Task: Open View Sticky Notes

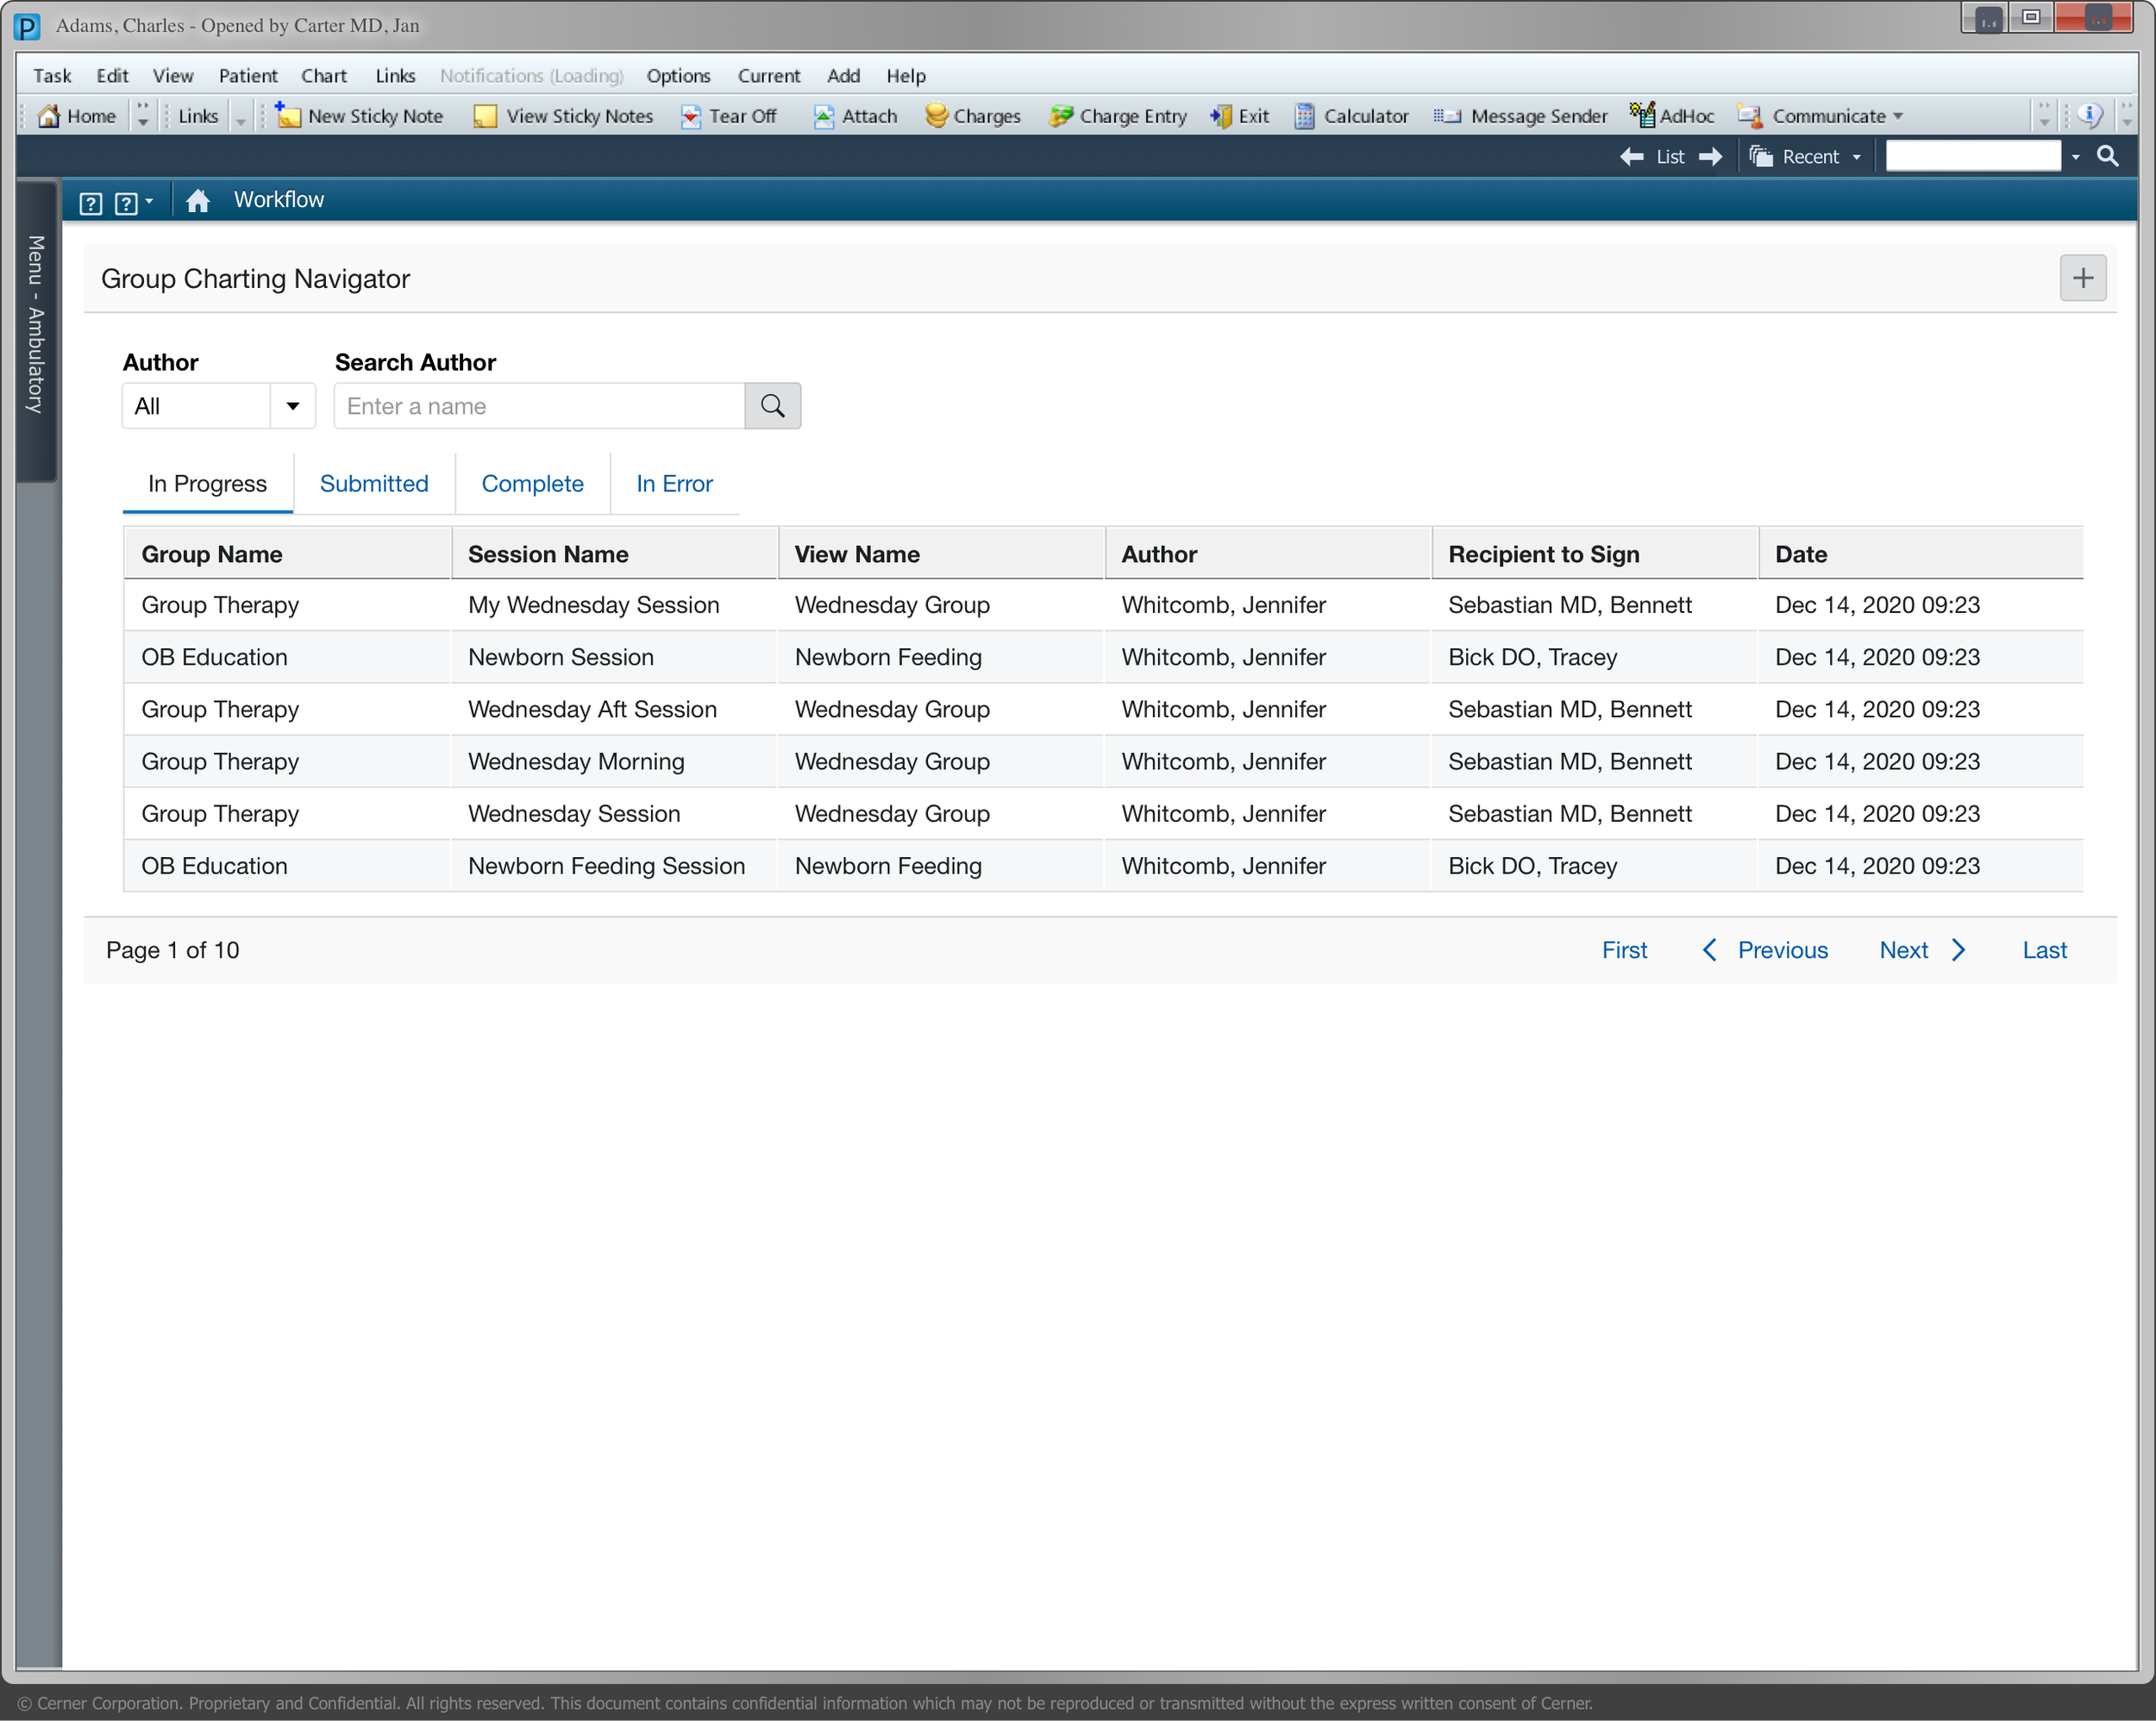Action: point(564,116)
